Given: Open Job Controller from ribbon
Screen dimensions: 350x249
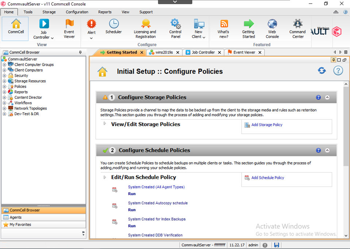Looking at the screenshot, I should tap(44, 28).
